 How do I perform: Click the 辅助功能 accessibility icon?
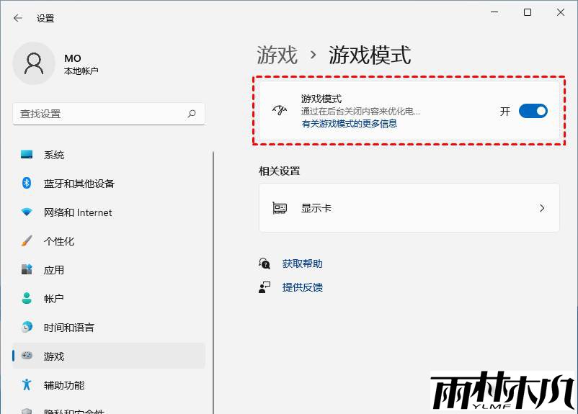[27, 385]
